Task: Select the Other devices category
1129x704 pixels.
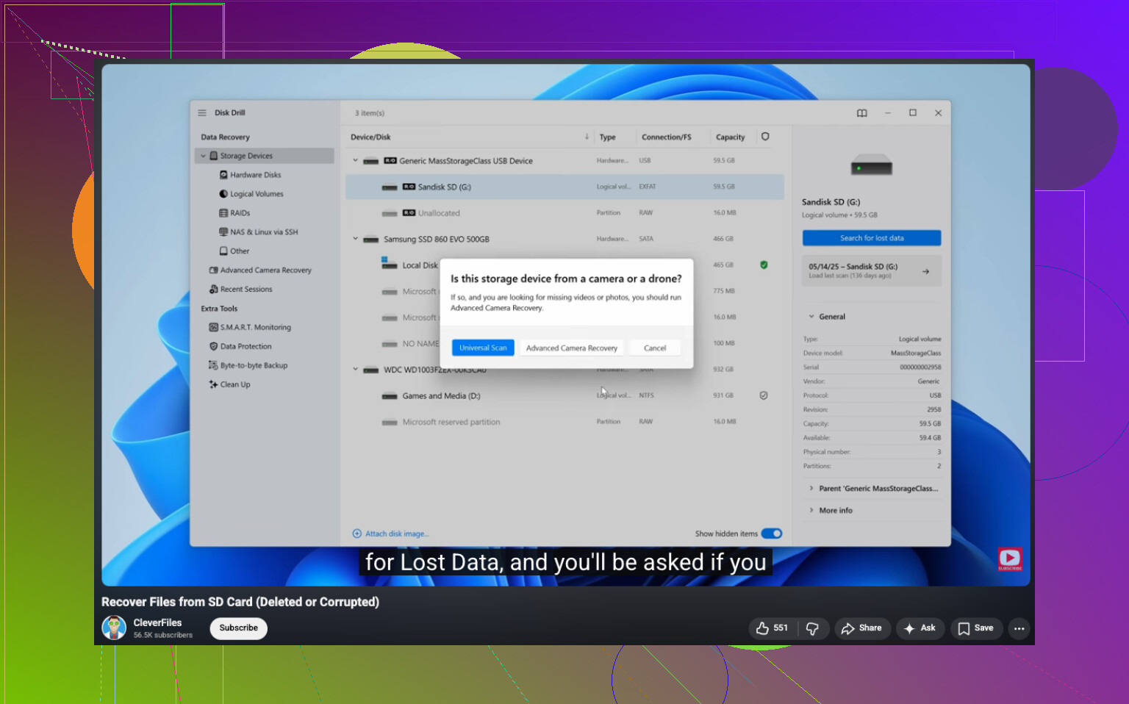Action: (240, 251)
